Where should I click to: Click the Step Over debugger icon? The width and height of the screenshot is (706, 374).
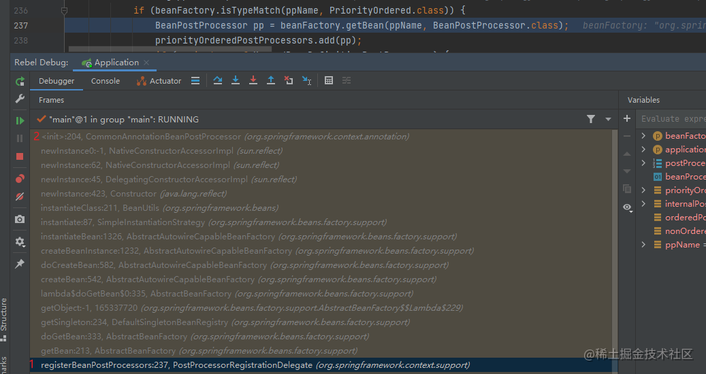click(217, 80)
